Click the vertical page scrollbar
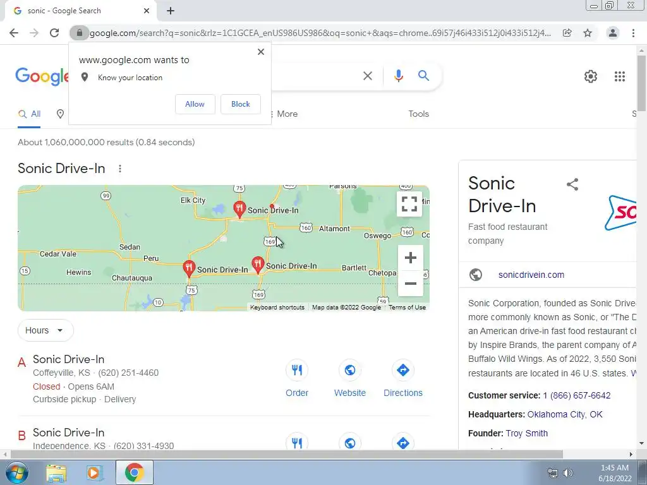The width and height of the screenshot is (647, 485). pyautogui.click(x=641, y=83)
